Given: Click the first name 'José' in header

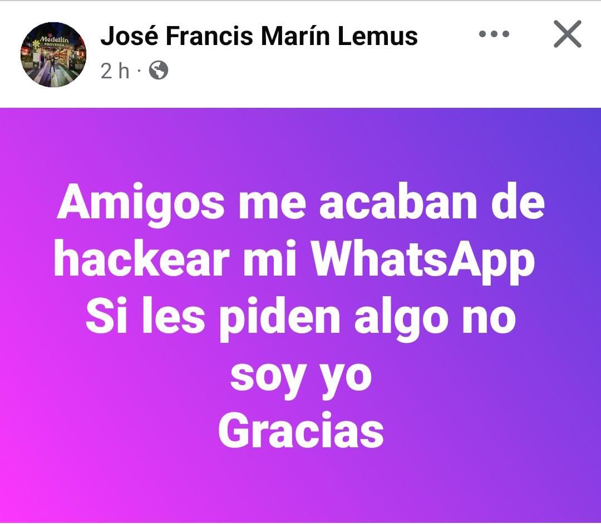Looking at the screenshot, I should click(x=130, y=36).
